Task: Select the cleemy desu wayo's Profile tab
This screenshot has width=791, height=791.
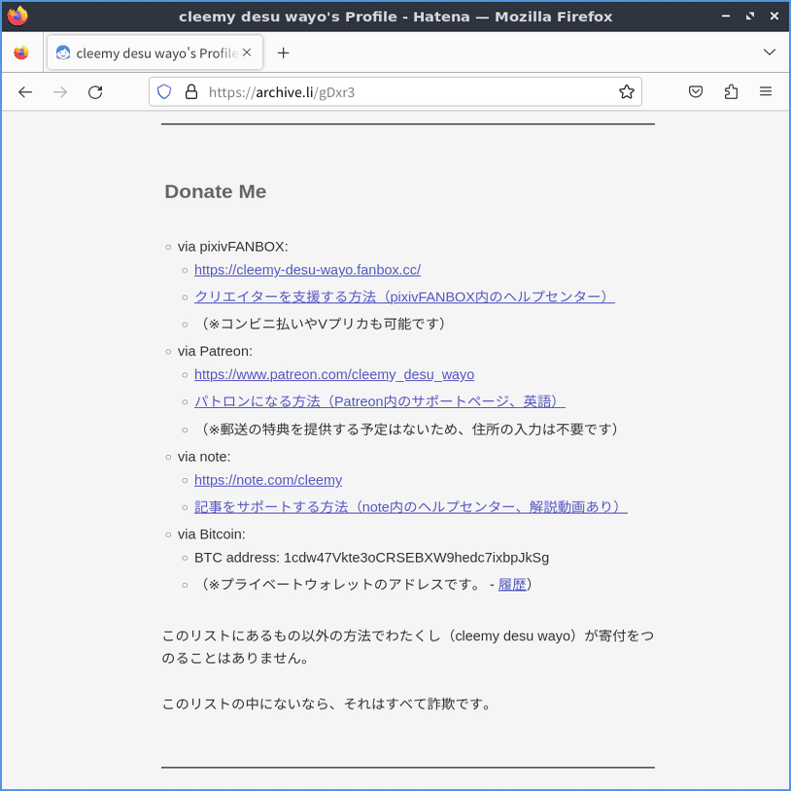Action: (x=155, y=52)
